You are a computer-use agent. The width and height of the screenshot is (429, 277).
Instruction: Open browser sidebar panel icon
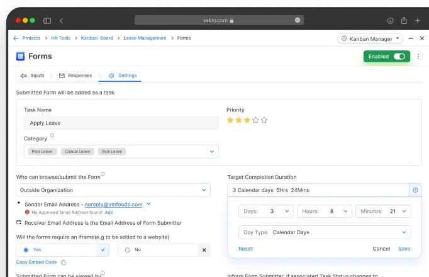48,21
